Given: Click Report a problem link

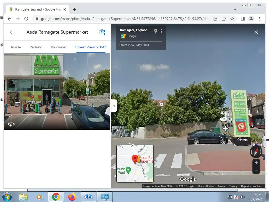Looking at the screenshot, I should pyautogui.click(x=251, y=186).
